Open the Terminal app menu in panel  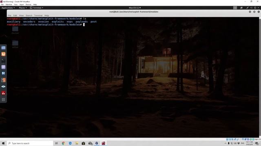[x=37, y=8]
